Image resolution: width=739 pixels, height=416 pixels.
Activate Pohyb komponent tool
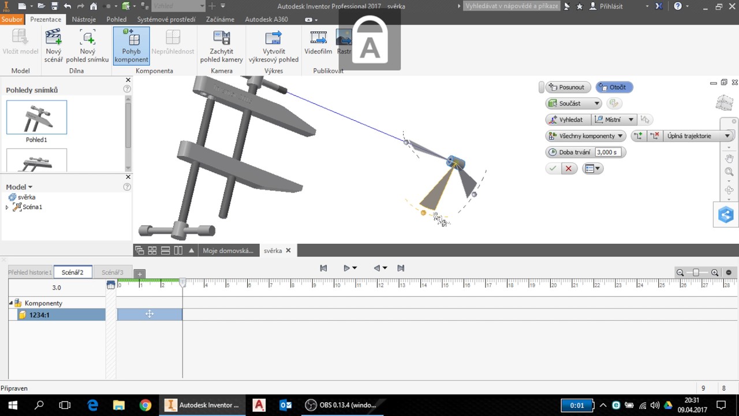132,46
